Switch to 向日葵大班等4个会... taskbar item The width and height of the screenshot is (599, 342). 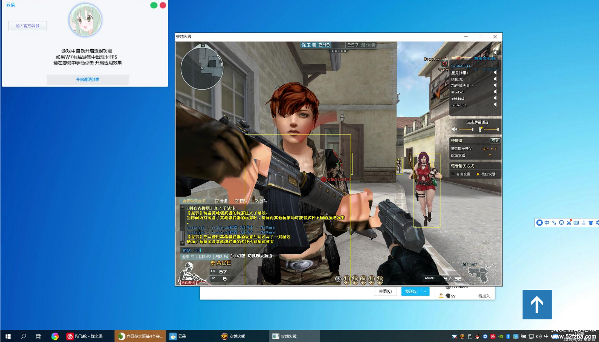[x=140, y=336]
